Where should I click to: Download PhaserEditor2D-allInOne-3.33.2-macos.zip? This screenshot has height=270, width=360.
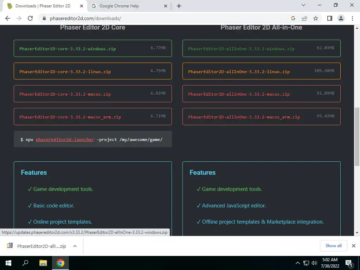(262, 94)
